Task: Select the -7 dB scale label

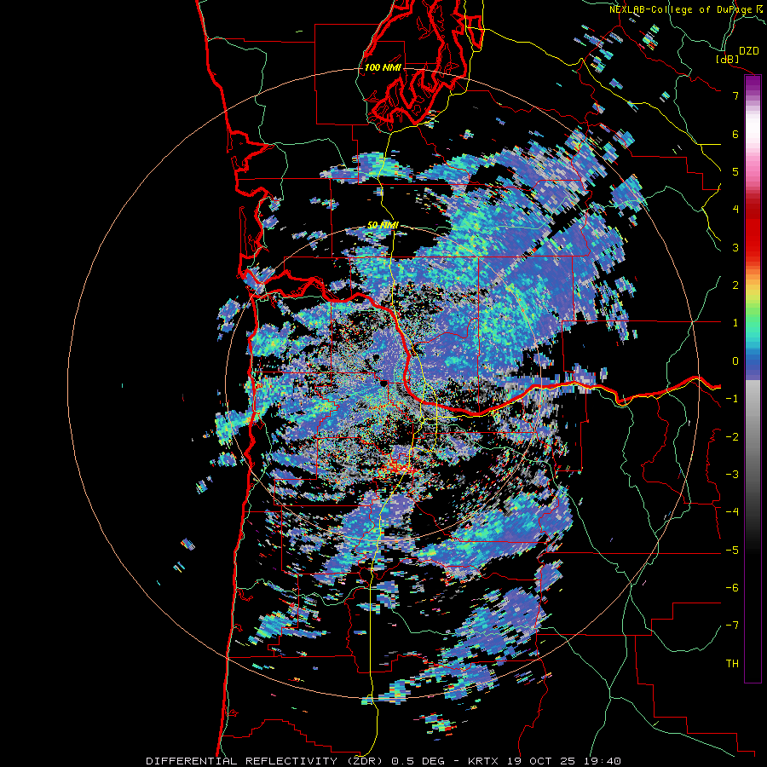Action: point(732,626)
